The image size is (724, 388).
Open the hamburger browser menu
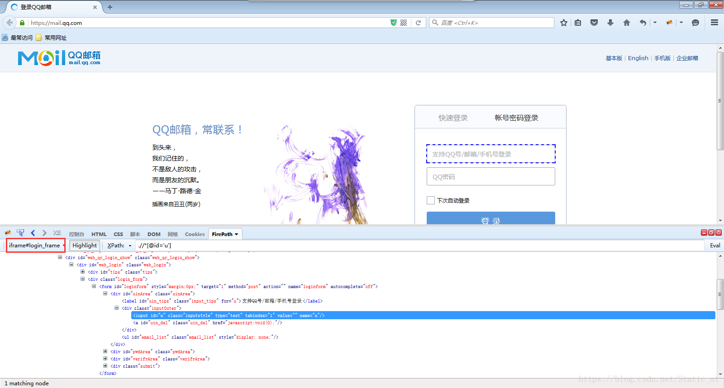(714, 23)
